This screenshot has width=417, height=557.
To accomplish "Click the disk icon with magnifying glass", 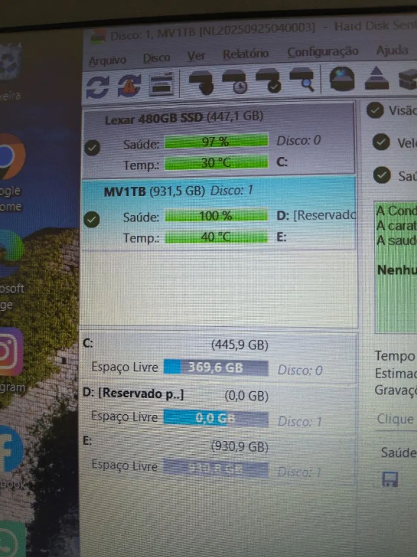I will point(302,79).
